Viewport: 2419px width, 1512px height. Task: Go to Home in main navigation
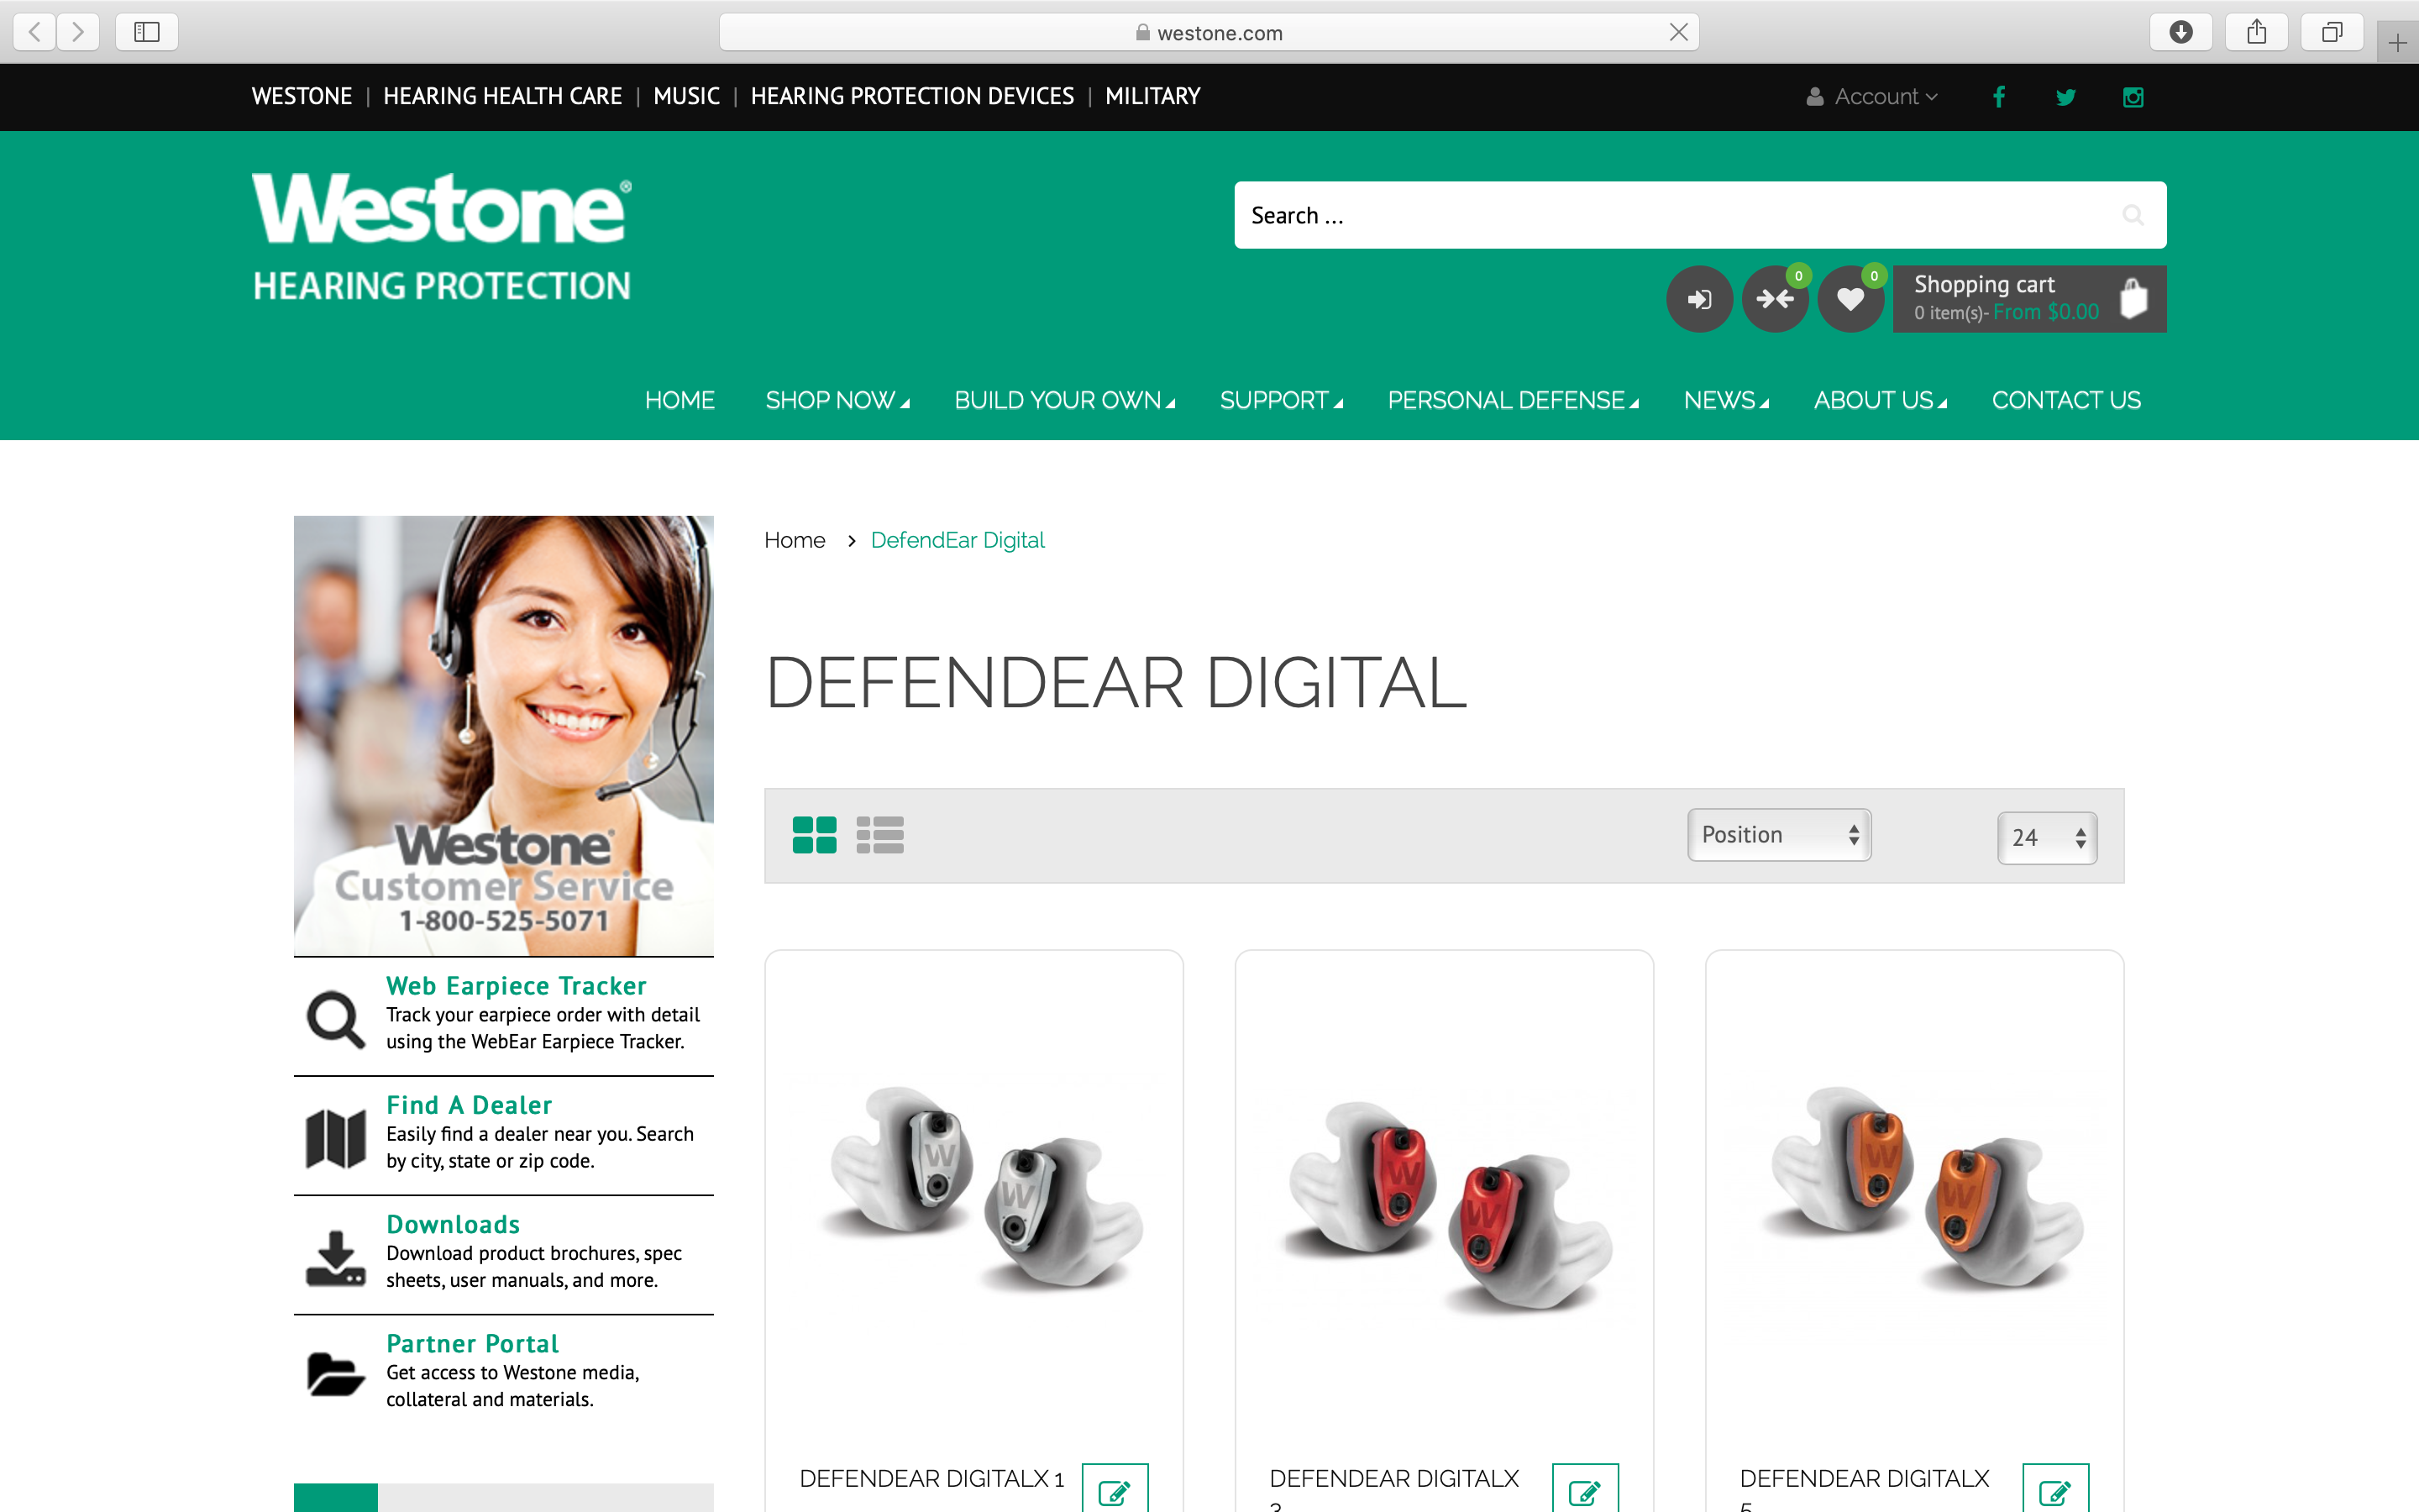[680, 400]
